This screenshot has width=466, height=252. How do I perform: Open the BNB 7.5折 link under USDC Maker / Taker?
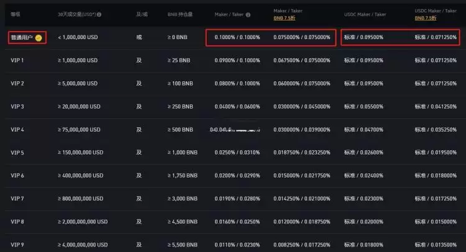coord(427,19)
